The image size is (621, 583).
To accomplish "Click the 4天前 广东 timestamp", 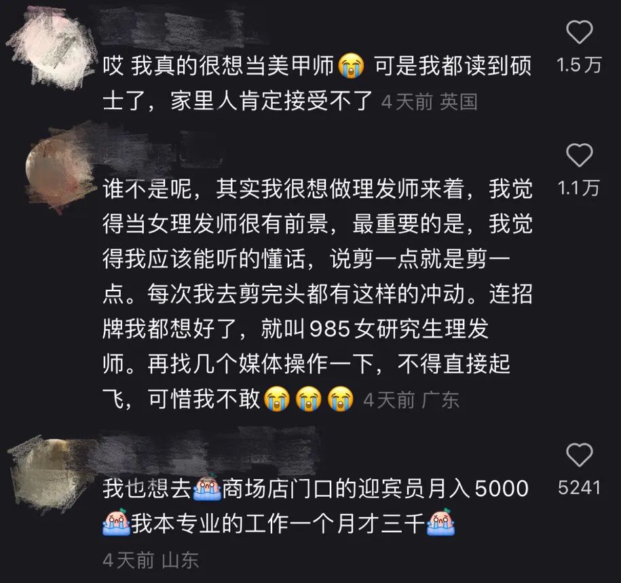I will 411,400.
